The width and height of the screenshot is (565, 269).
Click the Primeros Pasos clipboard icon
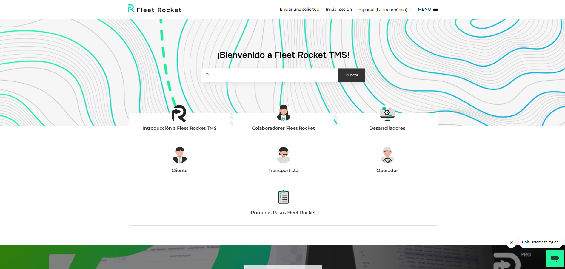pyautogui.click(x=284, y=197)
